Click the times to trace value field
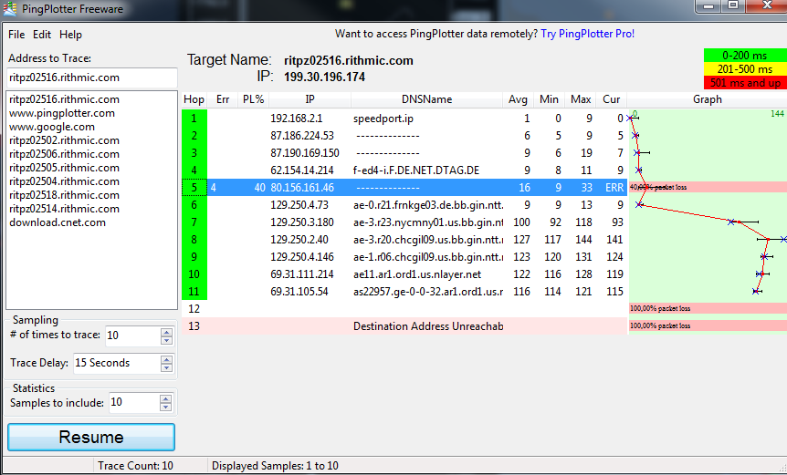787x475 pixels. tap(133, 336)
